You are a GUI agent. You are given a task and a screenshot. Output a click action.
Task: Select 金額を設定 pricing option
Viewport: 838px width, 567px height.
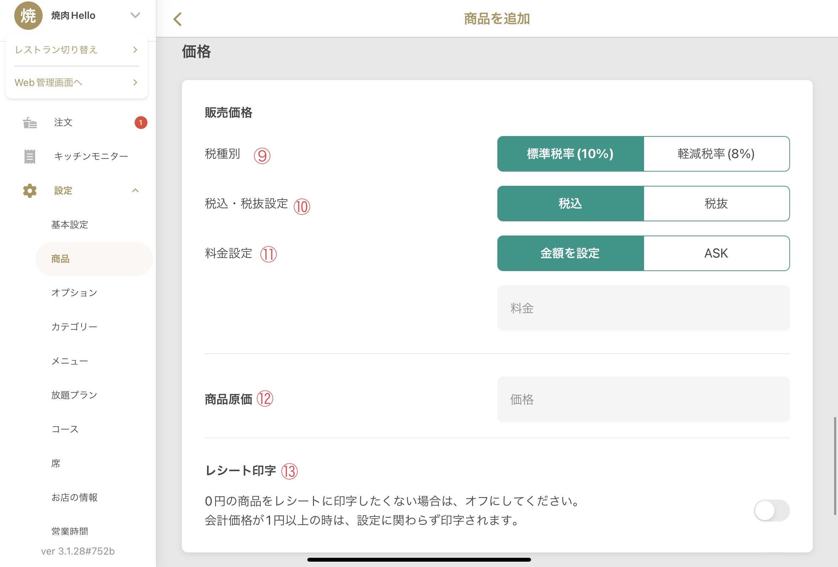pos(571,253)
